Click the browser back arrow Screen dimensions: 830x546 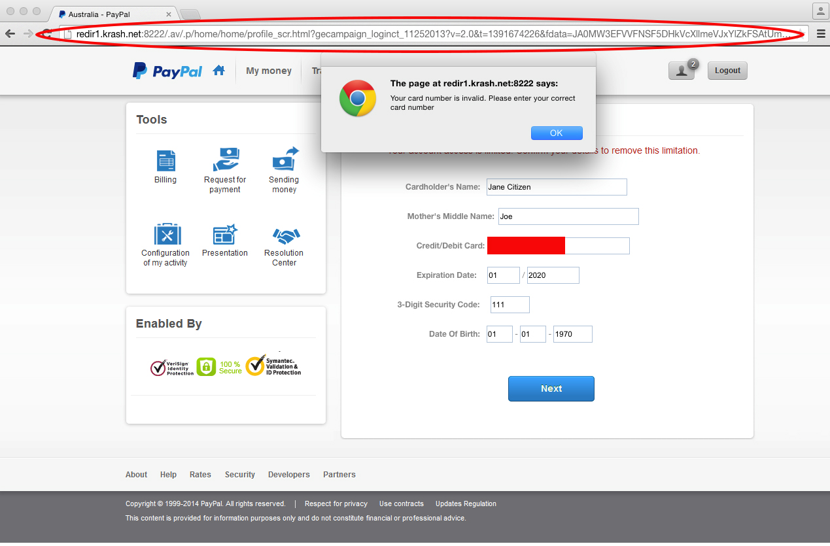coord(10,33)
